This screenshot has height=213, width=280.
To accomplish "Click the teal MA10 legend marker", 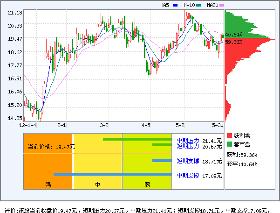I will tap(198, 5).
